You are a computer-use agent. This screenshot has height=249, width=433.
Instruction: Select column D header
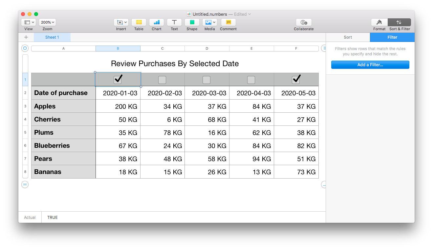(207, 48)
